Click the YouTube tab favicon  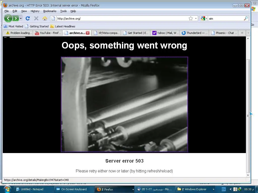[x=37, y=33]
